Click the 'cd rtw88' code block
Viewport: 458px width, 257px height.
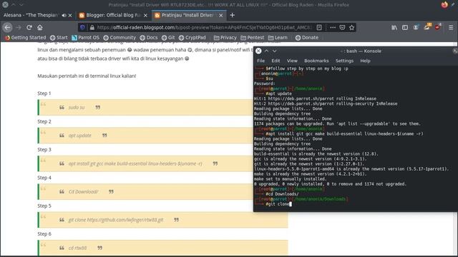[162, 248]
